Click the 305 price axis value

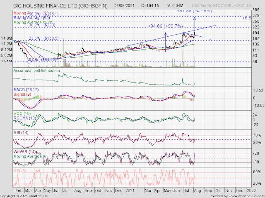point(256,10)
